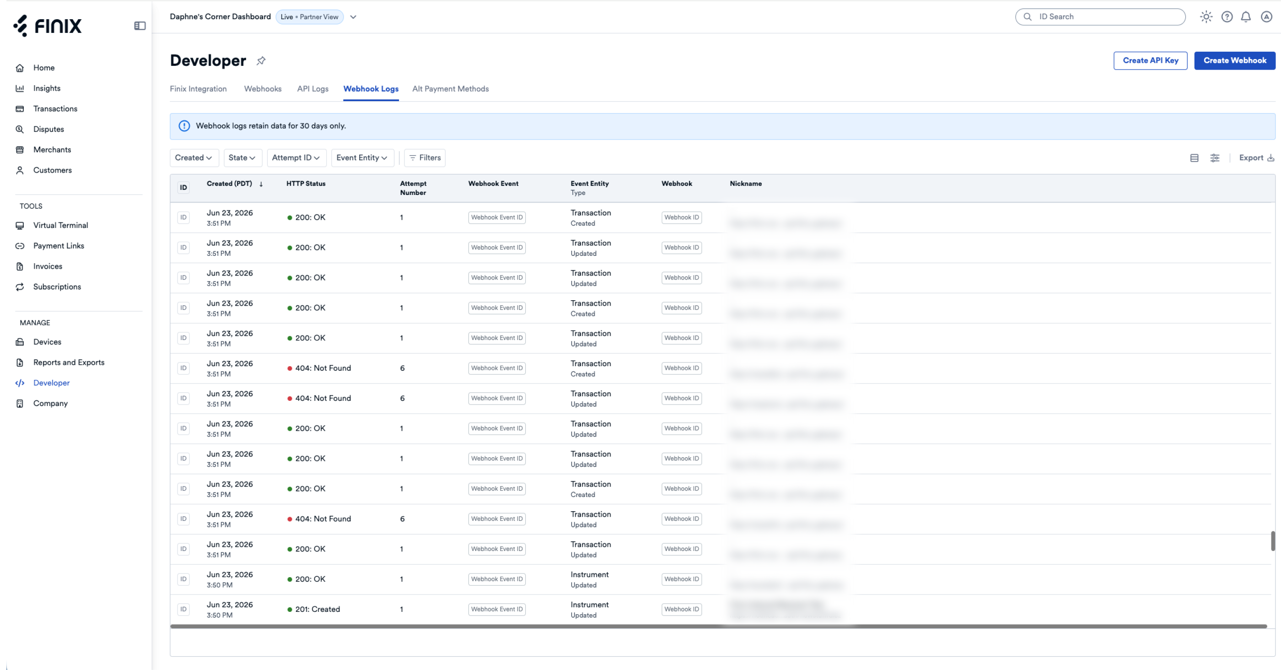The height and width of the screenshot is (670, 1281).
Task: Open the account profile icon
Action: [1266, 17]
